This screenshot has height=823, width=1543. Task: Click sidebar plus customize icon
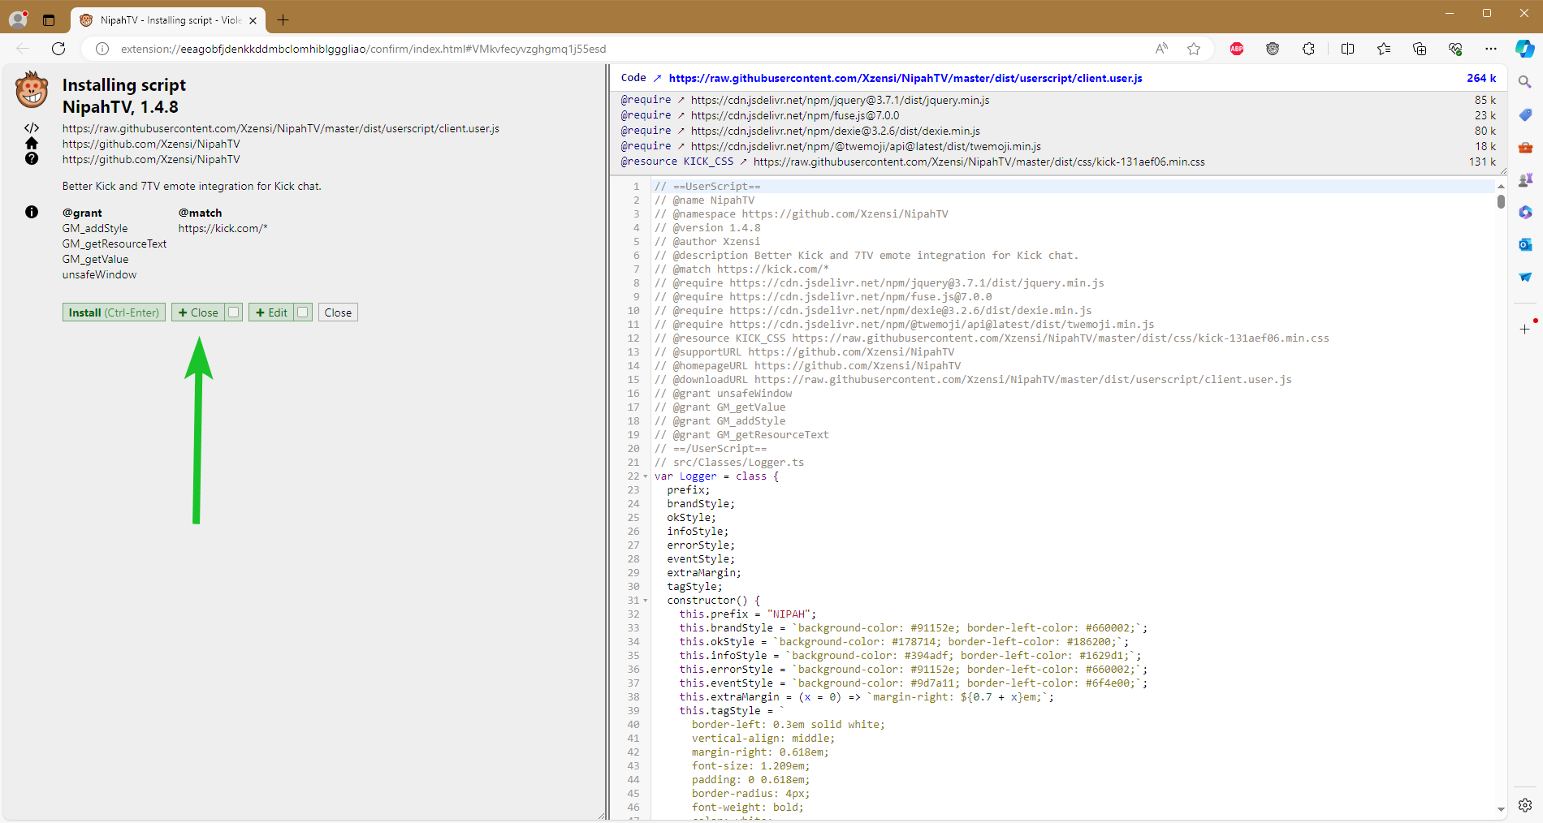click(1525, 329)
